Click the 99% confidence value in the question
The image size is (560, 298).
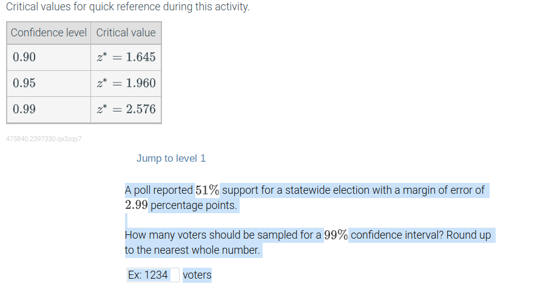click(336, 235)
